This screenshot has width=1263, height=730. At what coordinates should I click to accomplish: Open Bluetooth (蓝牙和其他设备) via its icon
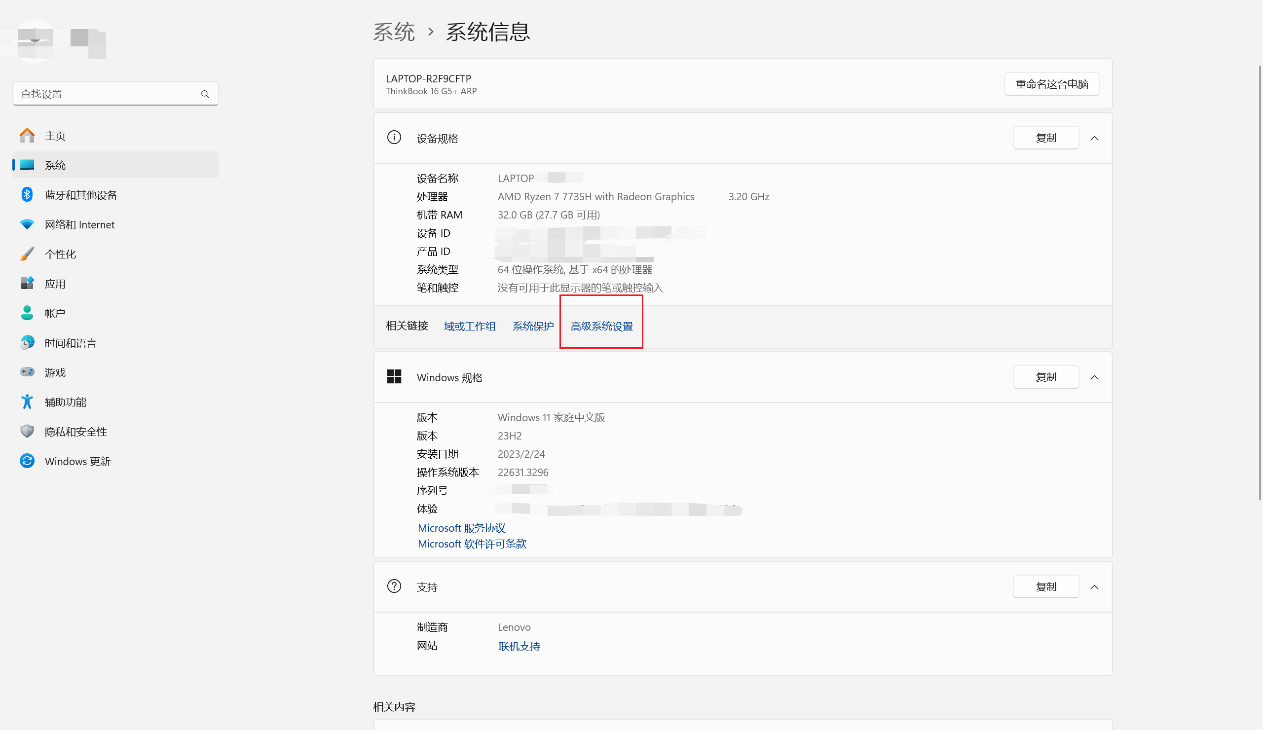27,195
